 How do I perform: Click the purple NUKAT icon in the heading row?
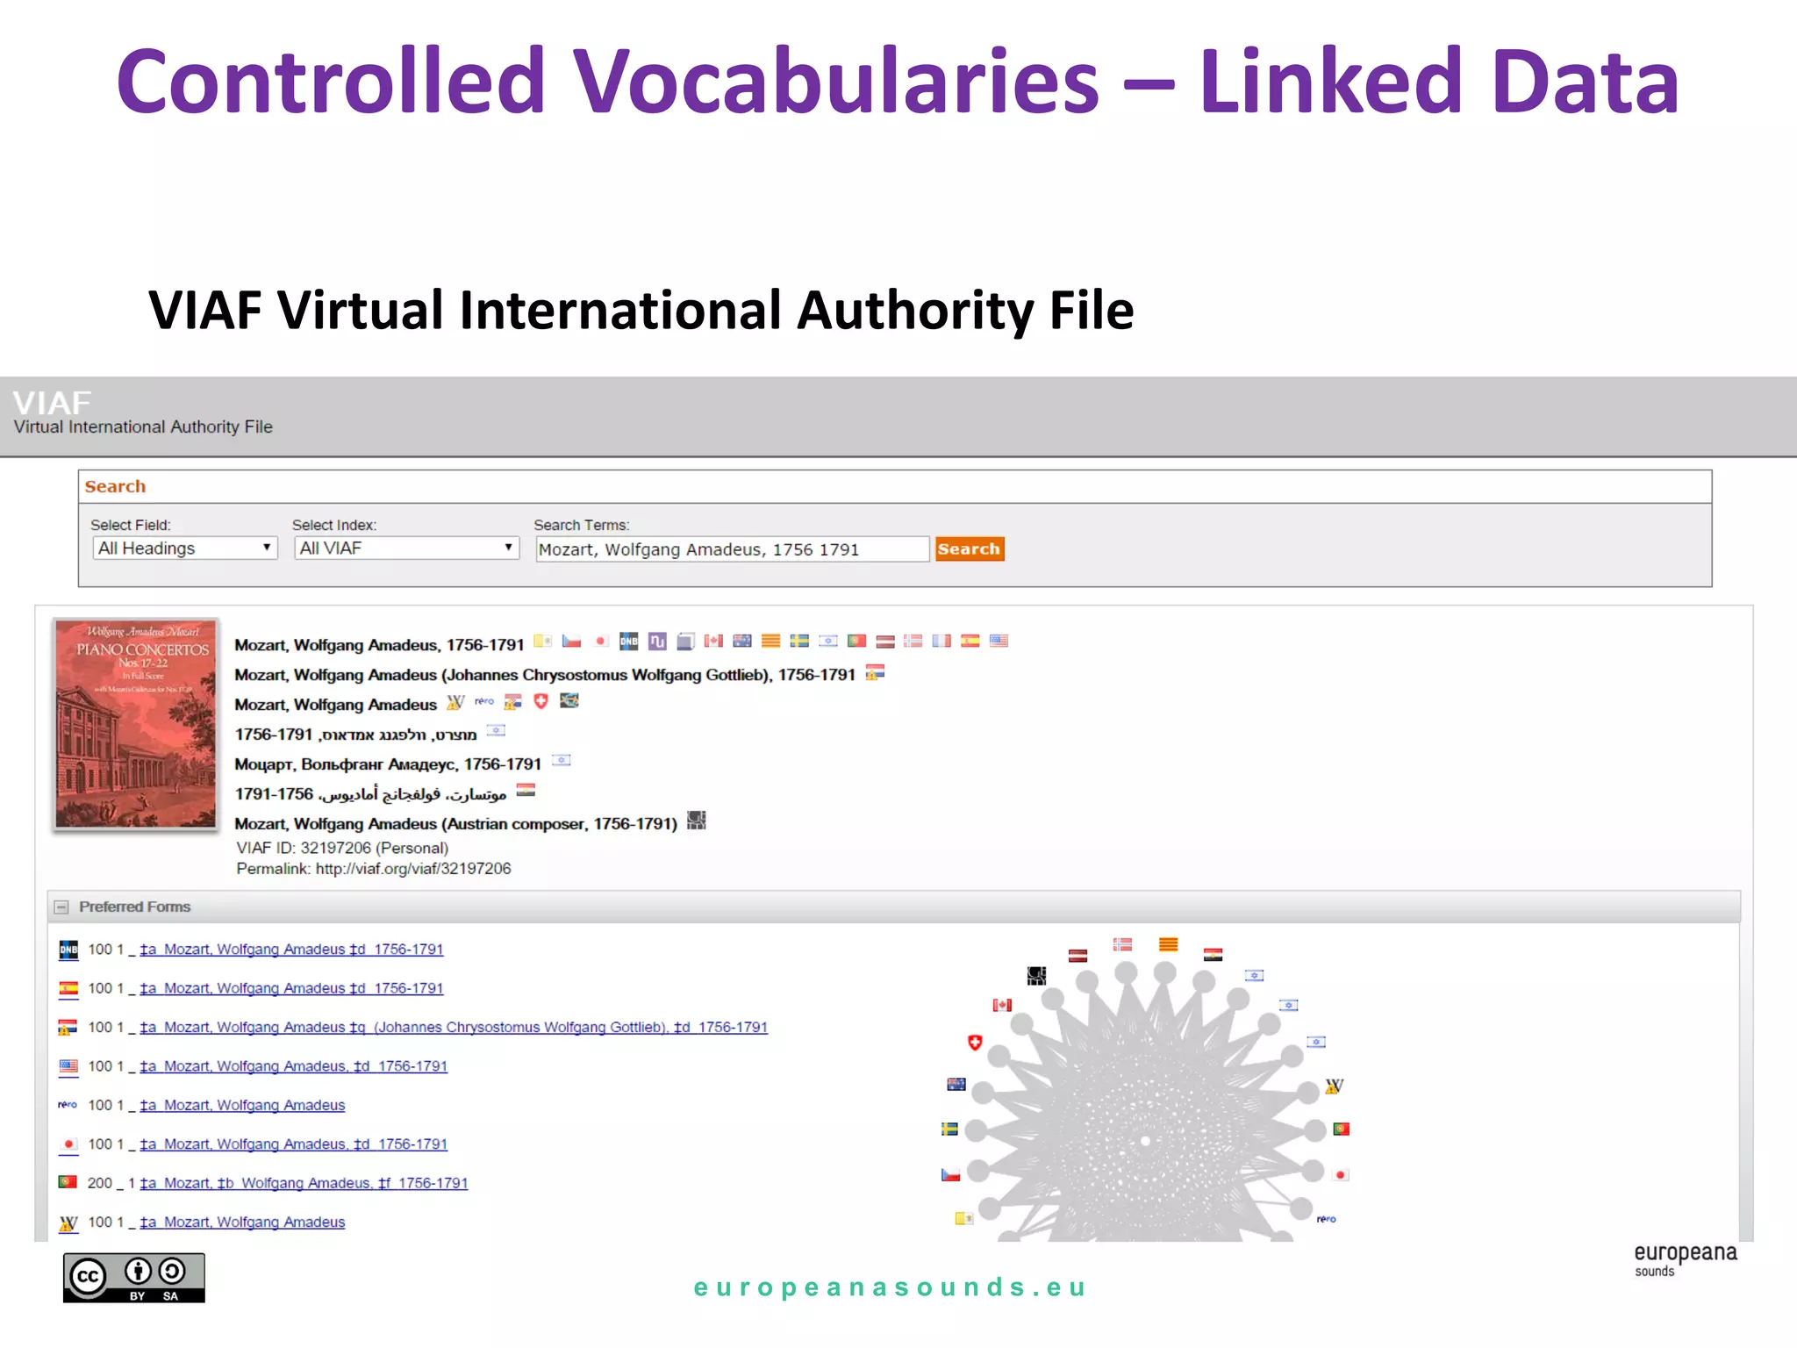[657, 642]
